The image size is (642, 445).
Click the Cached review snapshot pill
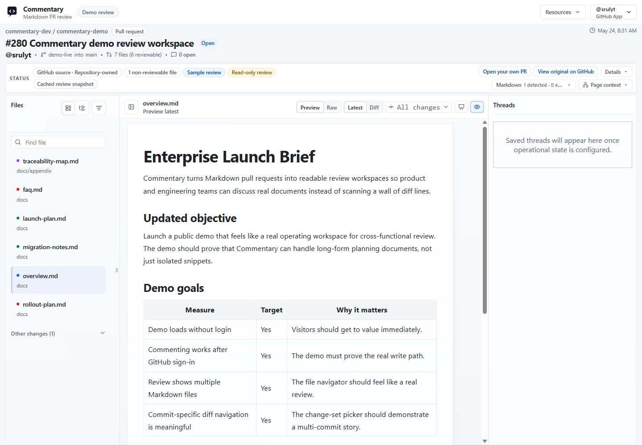click(65, 84)
